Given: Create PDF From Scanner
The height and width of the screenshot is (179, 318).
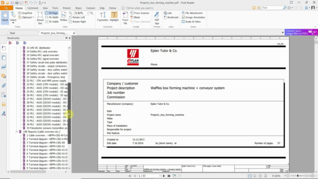Looking at the screenshot, I should pyautogui.click(x=140, y=13).
